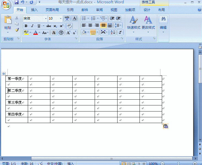Cut selection with scissors icon
The image size is (202, 165).
tap(17, 18)
